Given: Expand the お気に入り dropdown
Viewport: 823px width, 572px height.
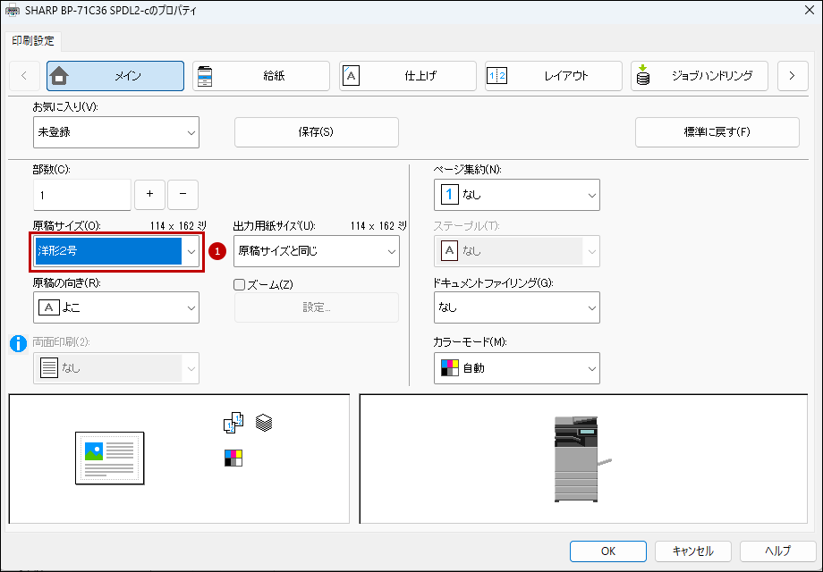Looking at the screenshot, I should click(116, 132).
